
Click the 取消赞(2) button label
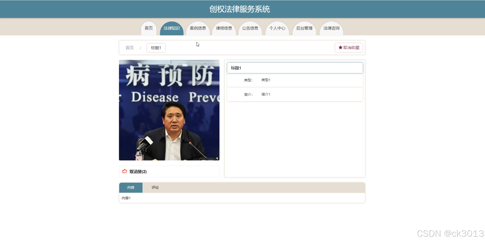click(x=138, y=172)
